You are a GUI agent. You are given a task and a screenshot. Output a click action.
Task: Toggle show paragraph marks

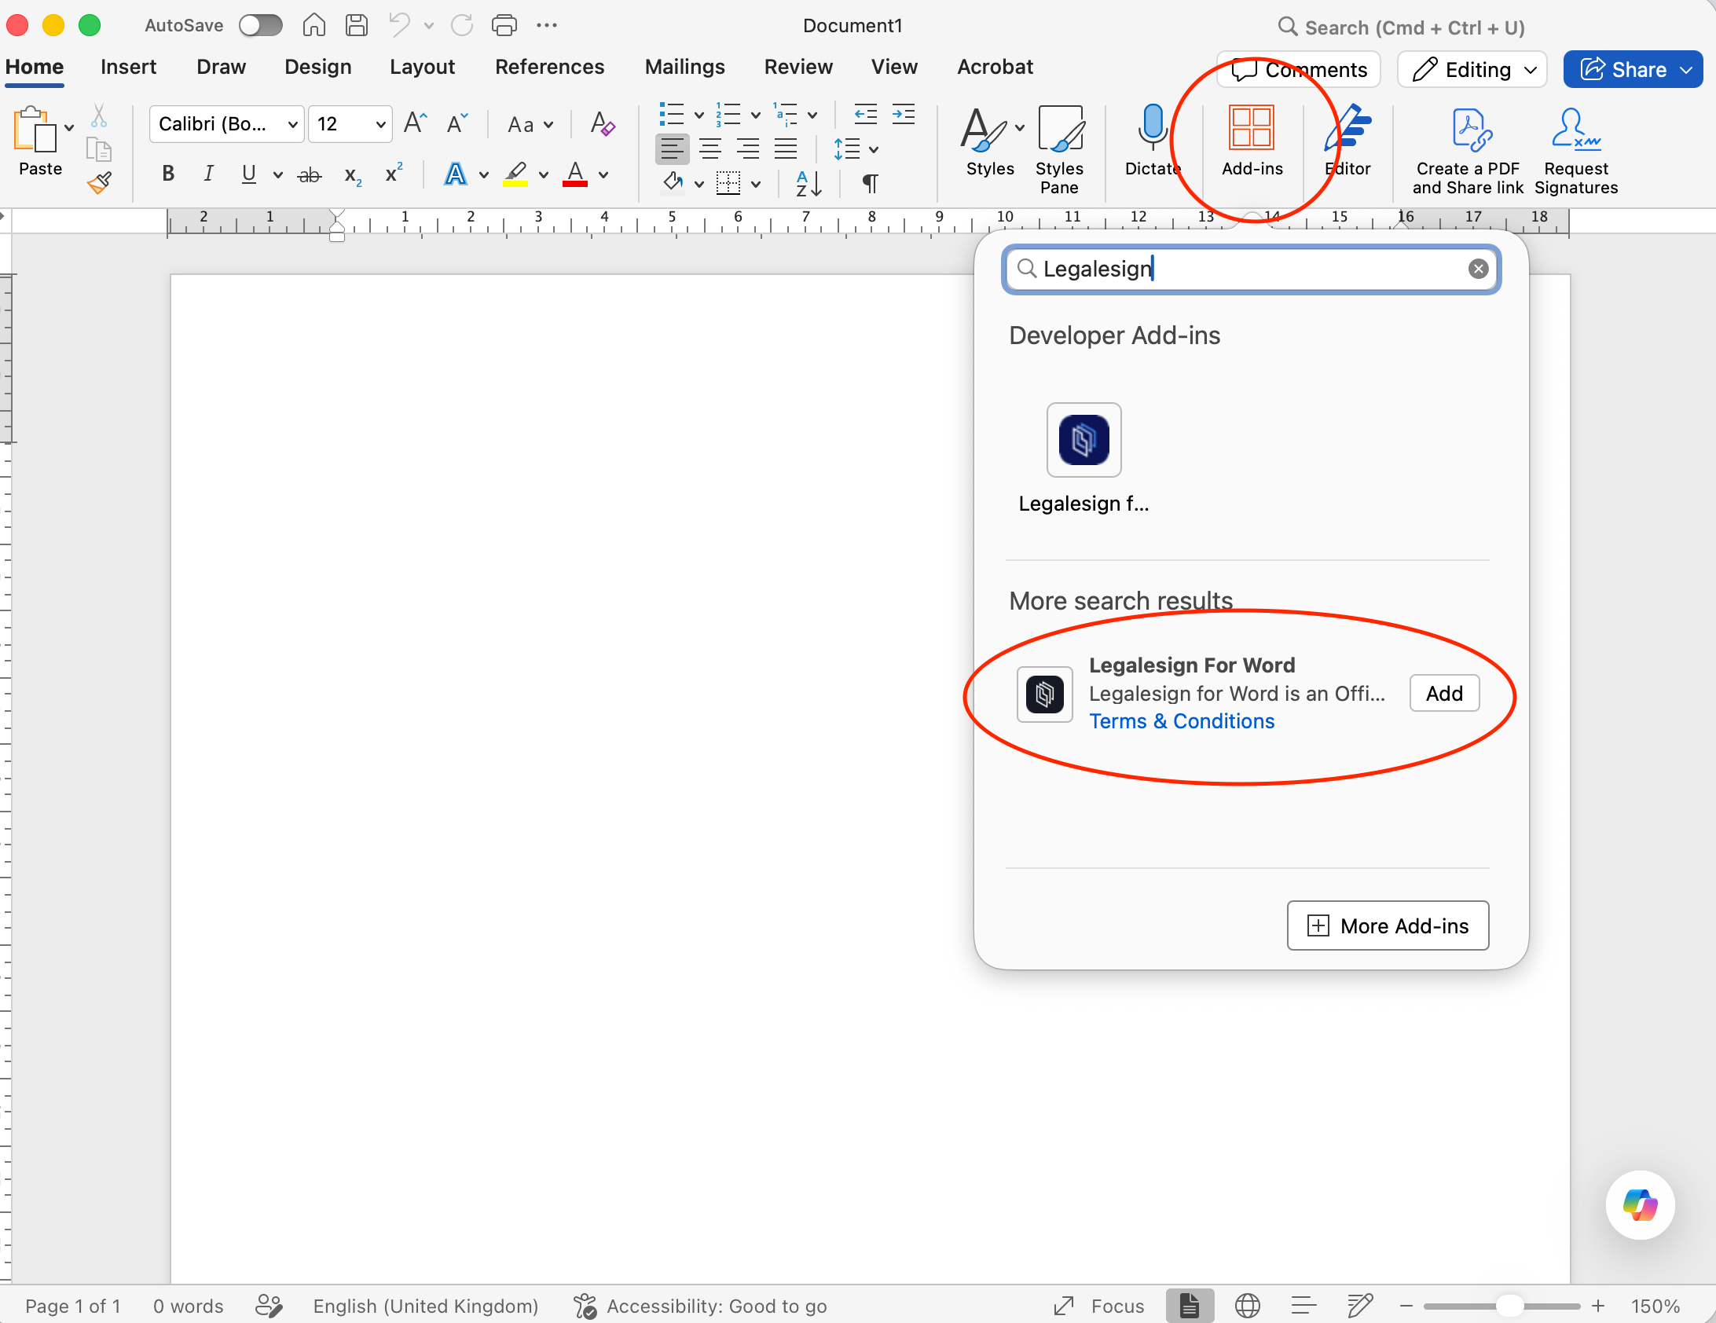(870, 184)
